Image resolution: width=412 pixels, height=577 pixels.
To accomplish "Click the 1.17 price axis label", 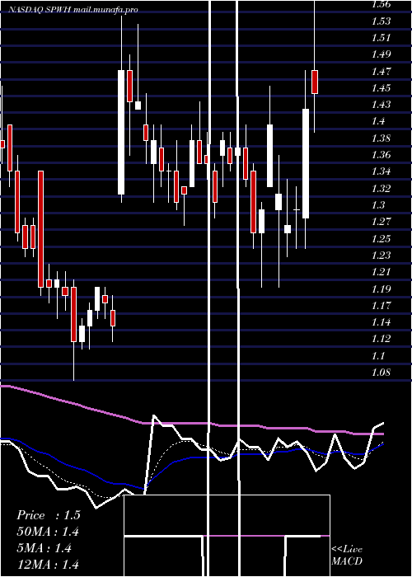I will tap(381, 305).
